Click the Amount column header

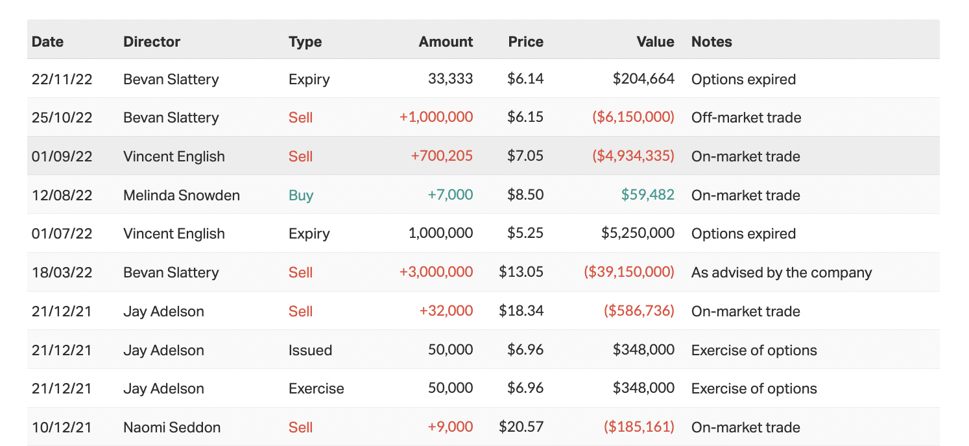(446, 41)
